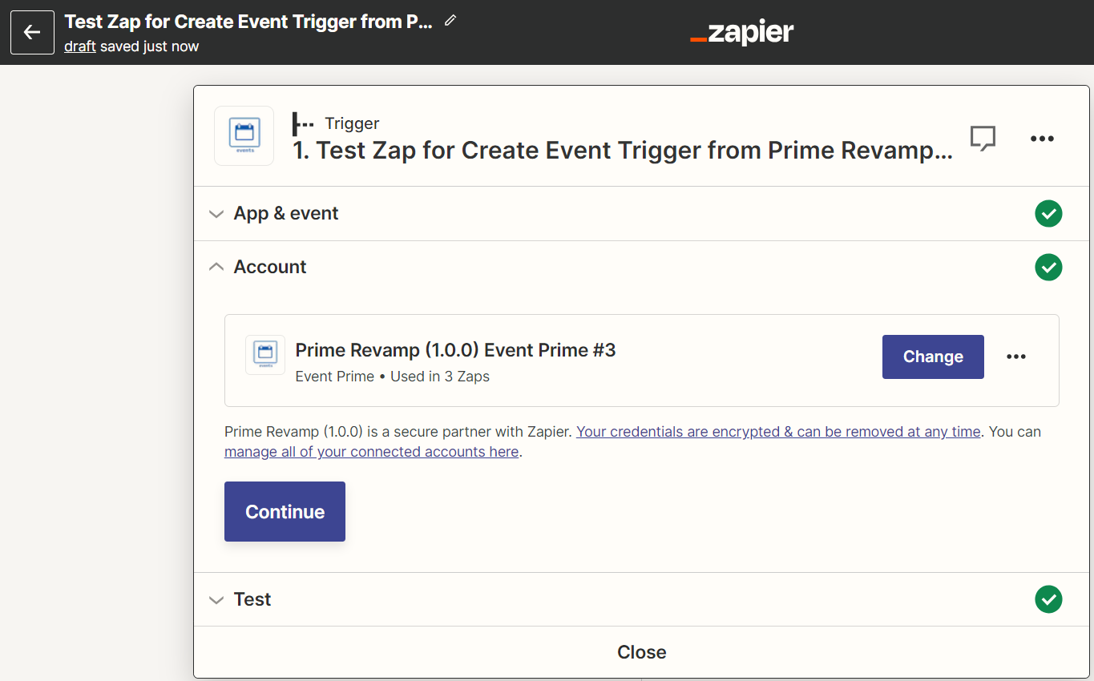
Task: Click the account's Event Prime calendar icon
Action: coord(265,355)
